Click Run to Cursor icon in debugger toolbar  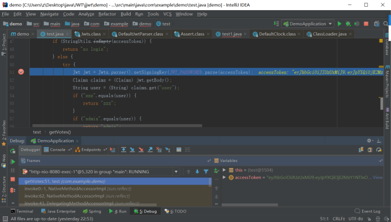point(168,150)
